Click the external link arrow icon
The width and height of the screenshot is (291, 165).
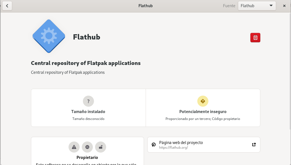point(254,145)
